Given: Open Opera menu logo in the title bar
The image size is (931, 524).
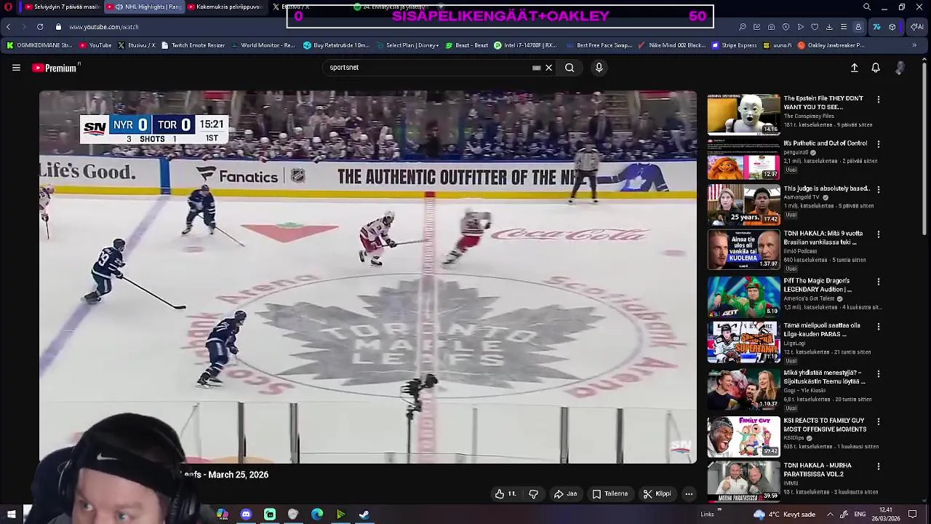Looking at the screenshot, I should (x=7, y=7).
